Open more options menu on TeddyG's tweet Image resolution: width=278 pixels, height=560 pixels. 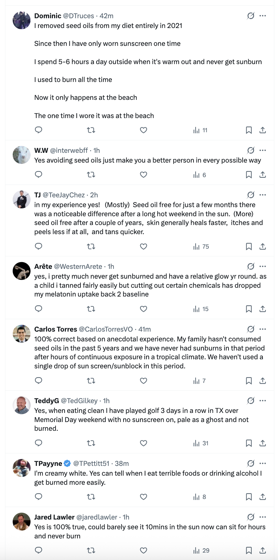[x=263, y=401]
